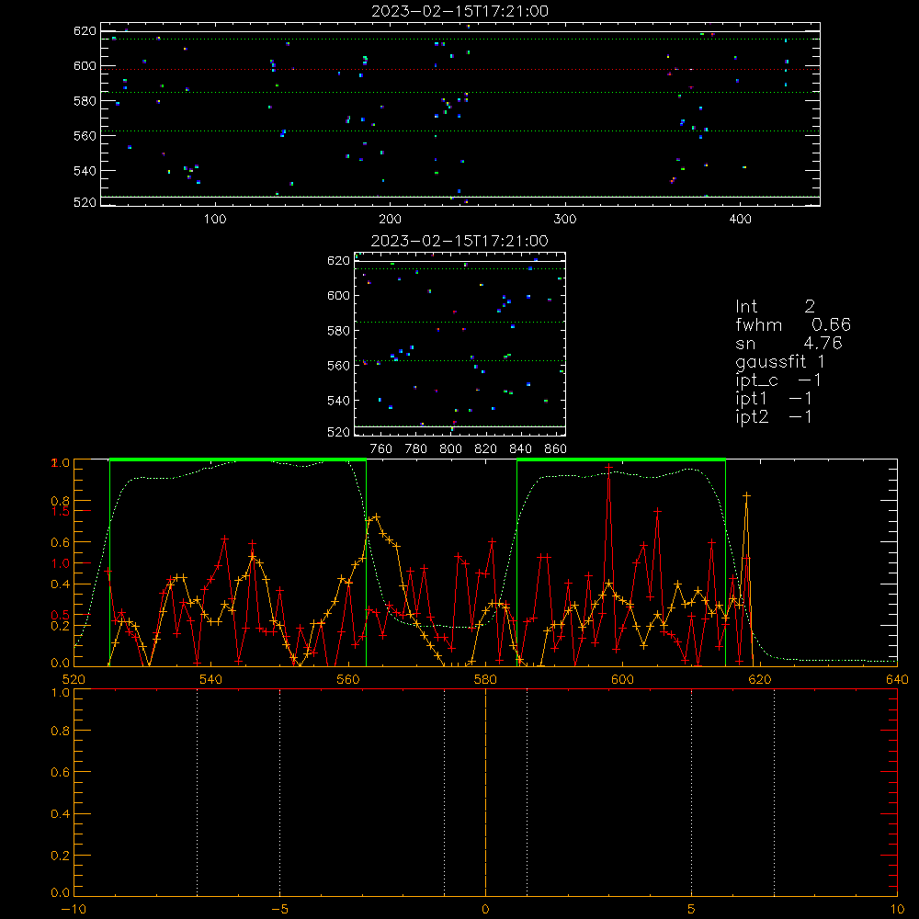Click the red dotted horizontal line in the top plot
The height and width of the screenshot is (919, 919).
460,70
